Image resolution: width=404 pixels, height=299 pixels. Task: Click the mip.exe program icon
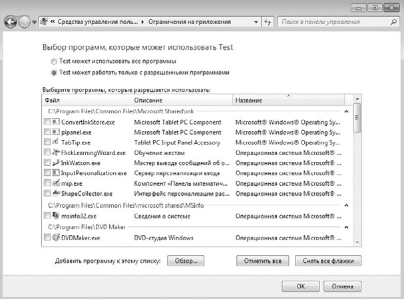56,182
